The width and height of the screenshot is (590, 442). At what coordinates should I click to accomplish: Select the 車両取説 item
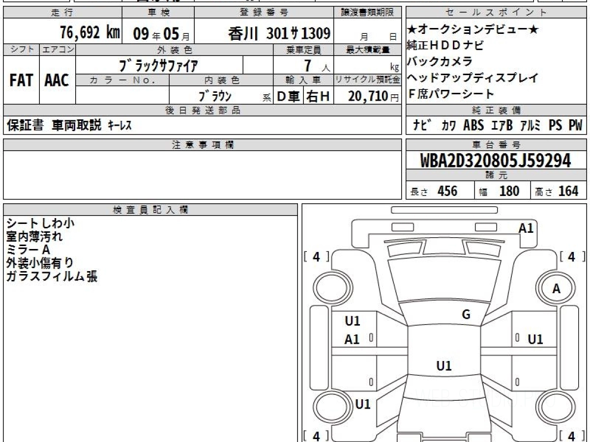coord(77,126)
